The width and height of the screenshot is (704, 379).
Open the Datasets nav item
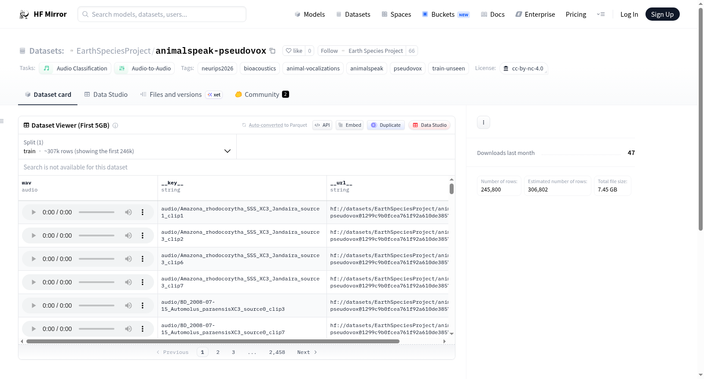pyautogui.click(x=353, y=15)
